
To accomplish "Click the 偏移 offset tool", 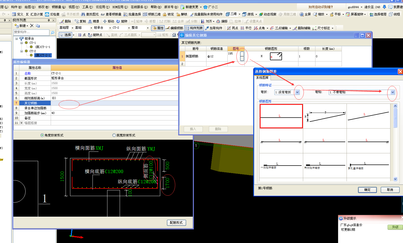I will coord(222,21).
